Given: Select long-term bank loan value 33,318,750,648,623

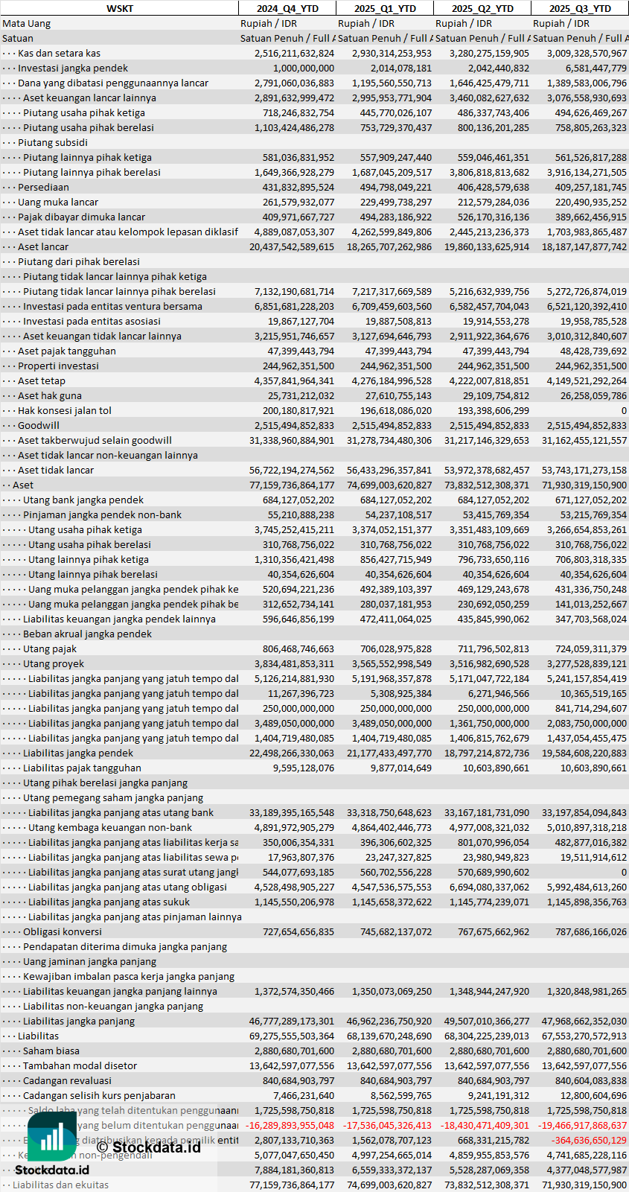Looking at the screenshot, I should (389, 812).
